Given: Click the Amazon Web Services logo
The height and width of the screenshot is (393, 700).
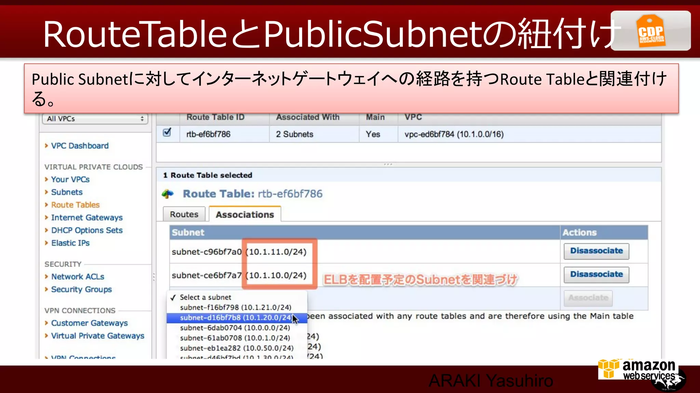Looking at the screenshot, I should pos(638,369).
